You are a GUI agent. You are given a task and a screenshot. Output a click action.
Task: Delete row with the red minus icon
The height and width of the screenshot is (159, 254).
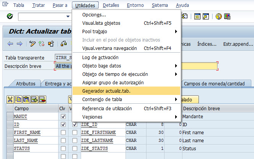pos(42,99)
